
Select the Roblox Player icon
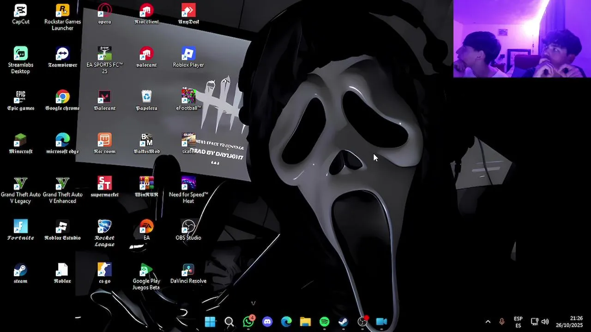[x=188, y=57]
